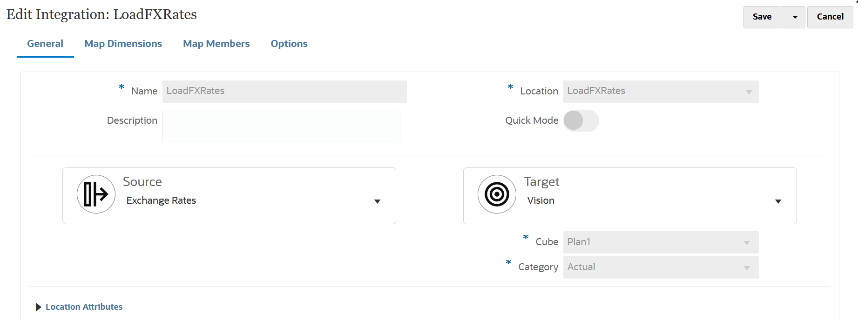858x320 pixels.
Task: Open the Location dropdown arrow
Action: pyautogui.click(x=749, y=92)
